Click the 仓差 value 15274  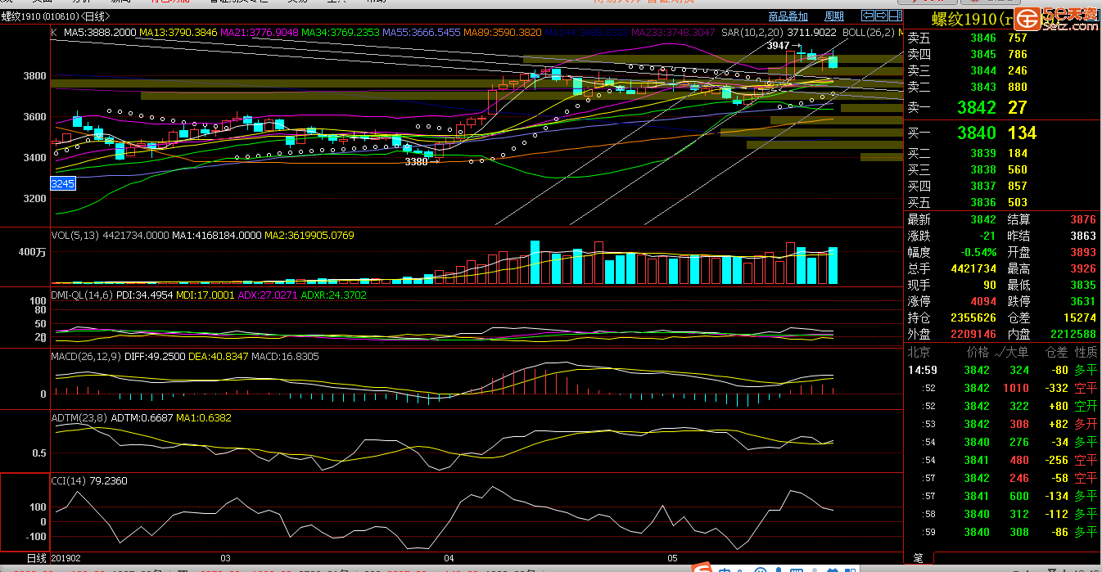pyautogui.click(x=1080, y=318)
